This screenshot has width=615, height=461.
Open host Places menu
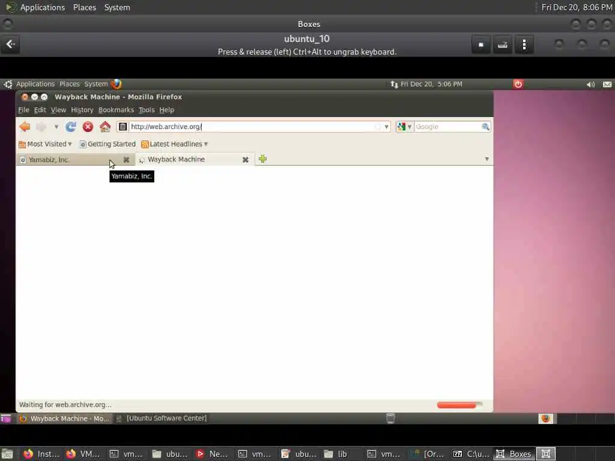85,7
